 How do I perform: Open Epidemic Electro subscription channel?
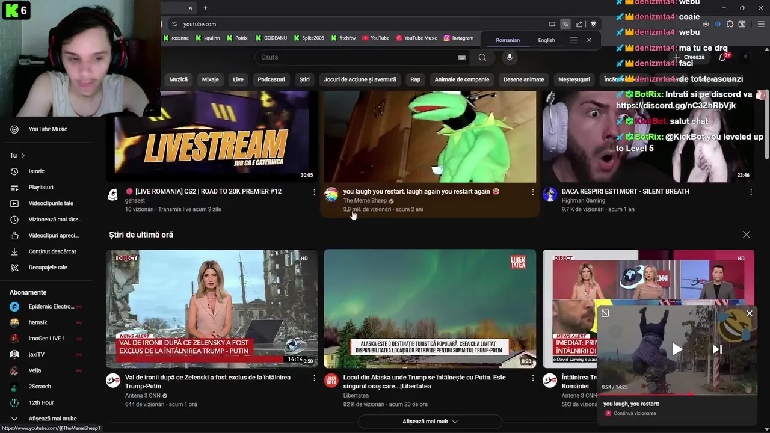tap(48, 307)
